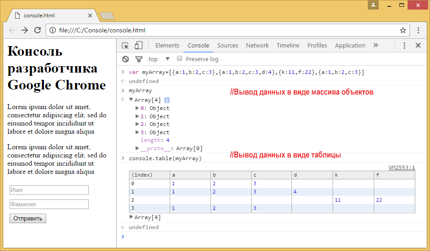Open the Sources tab
This screenshot has height=251, width=430.
click(x=228, y=46)
